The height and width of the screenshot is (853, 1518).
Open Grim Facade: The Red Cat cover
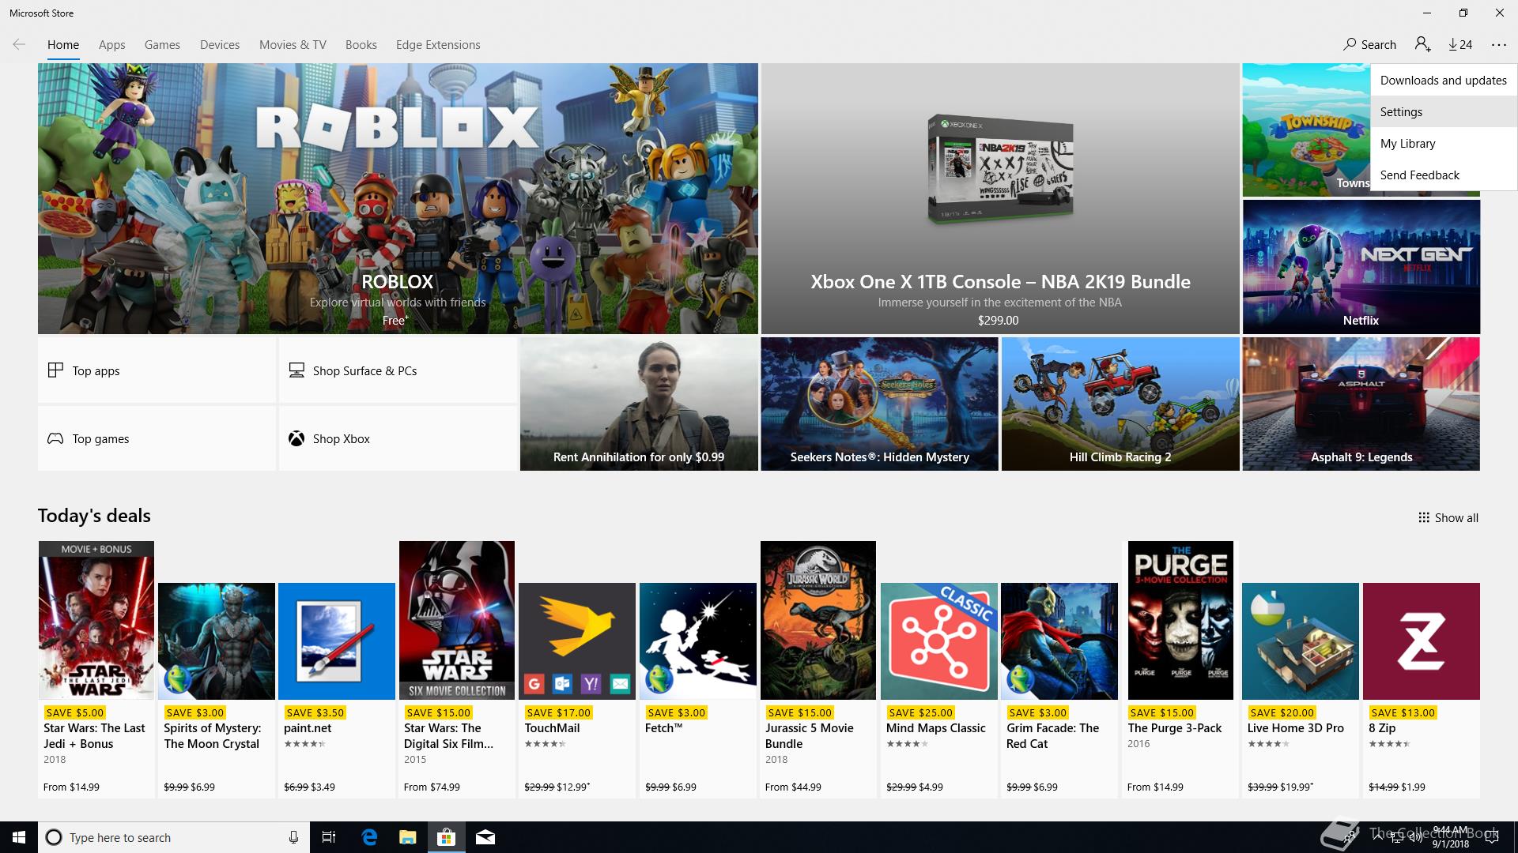[1059, 641]
